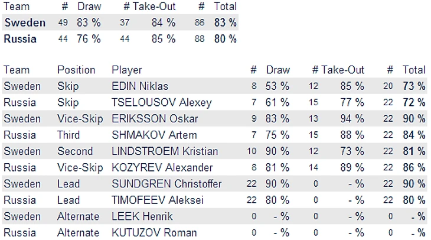Click player KOZYREV Alexander
Screen dimensions: 431x240
pos(162,167)
